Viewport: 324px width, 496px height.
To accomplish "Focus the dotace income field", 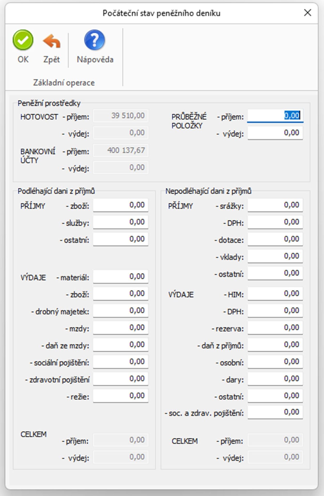I will (275, 239).
